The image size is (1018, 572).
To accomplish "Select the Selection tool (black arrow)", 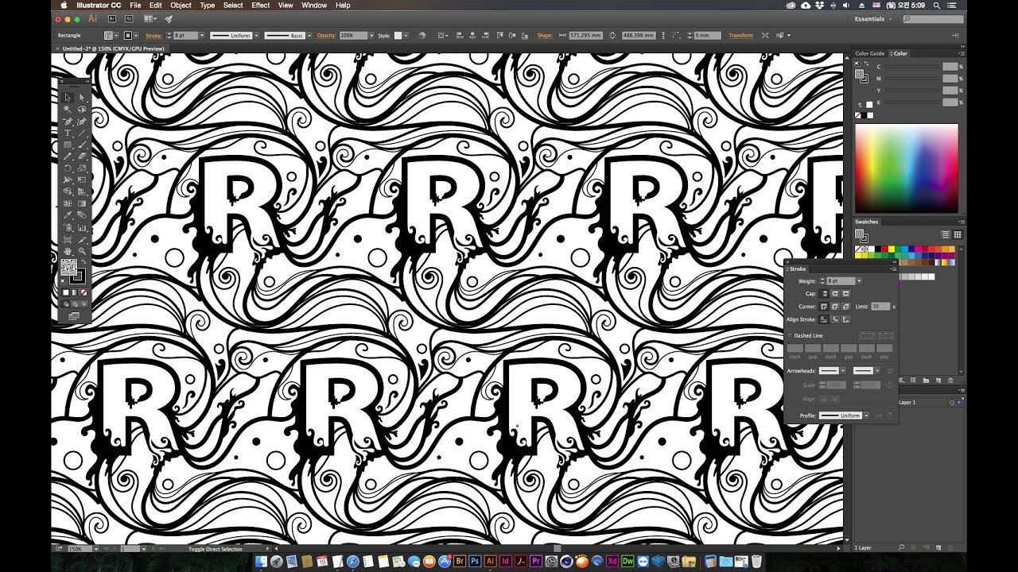I will (x=67, y=98).
